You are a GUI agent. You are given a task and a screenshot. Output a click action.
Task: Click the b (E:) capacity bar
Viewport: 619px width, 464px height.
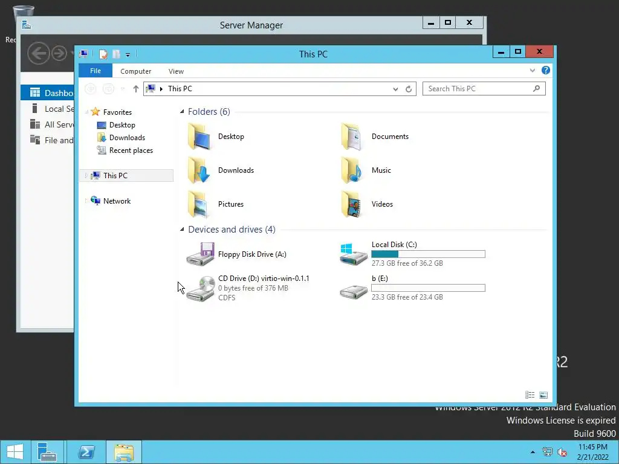coord(429,288)
